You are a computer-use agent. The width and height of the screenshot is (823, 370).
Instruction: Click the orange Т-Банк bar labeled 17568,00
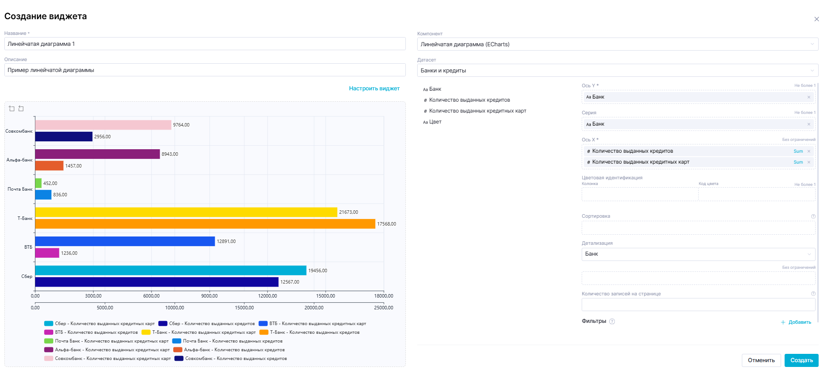(205, 224)
